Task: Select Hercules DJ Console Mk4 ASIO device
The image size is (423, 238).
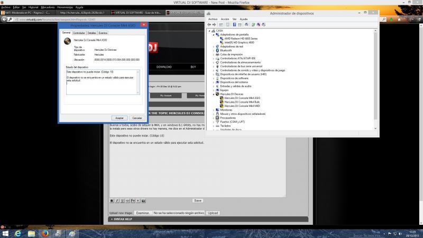Action: pyautogui.click(x=242, y=98)
